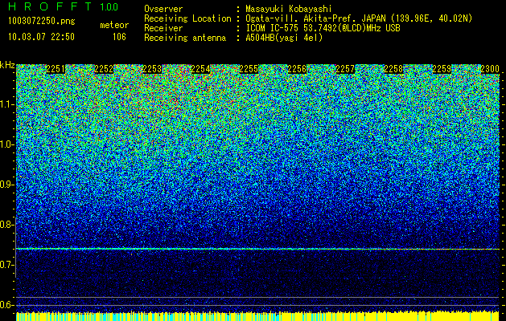Click the 0.7 frequency axis label
506x321 pixels.
coord(6,265)
